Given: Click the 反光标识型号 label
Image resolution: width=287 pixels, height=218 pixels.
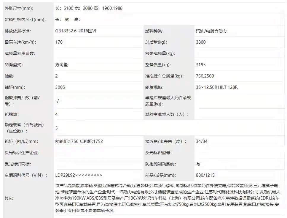Looking at the screenshot, I should [159, 153].
